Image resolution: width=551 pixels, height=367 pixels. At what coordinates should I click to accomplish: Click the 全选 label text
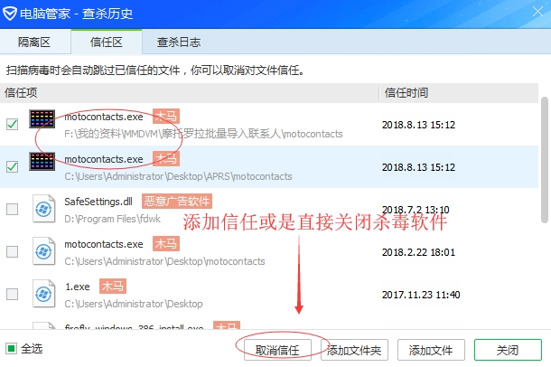coord(32,349)
